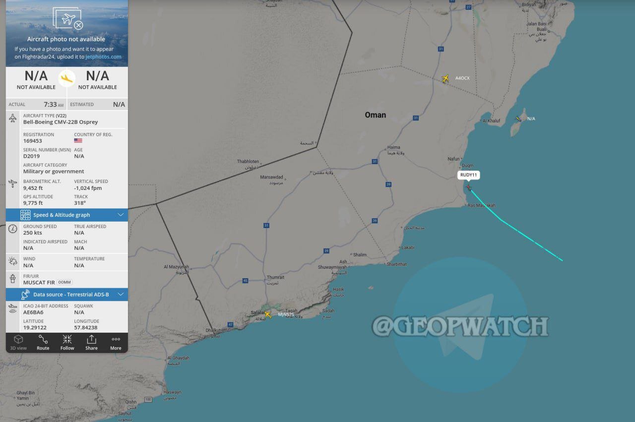Image resolution: width=635 pixels, height=422 pixels.
Task: Open the Share option
Action: click(91, 343)
